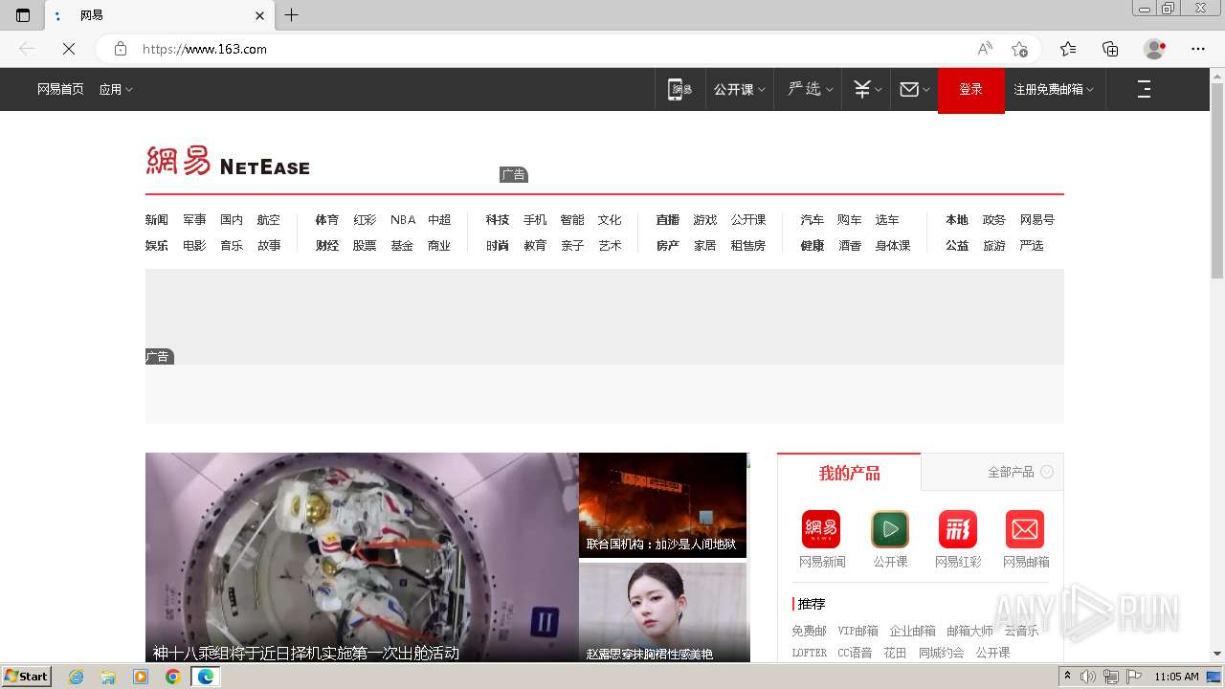Open the 房产 navigation category

[668, 245]
